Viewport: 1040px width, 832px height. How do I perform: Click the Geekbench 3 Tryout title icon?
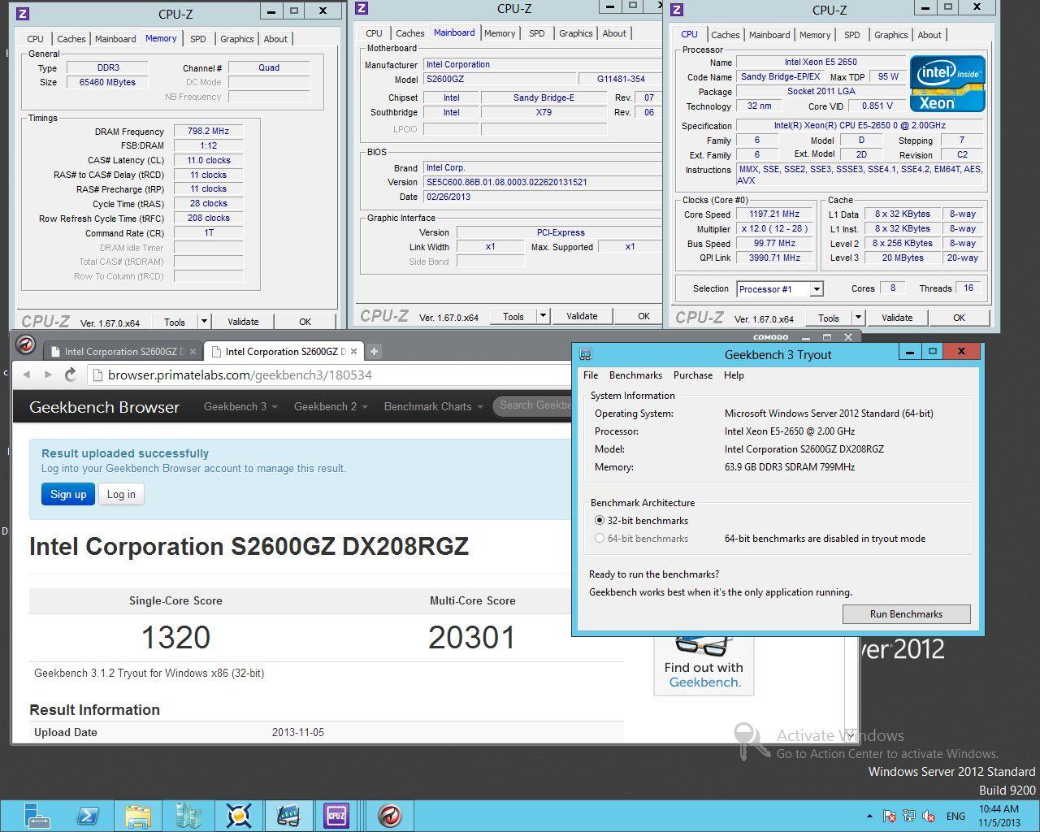pyautogui.click(x=585, y=354)
